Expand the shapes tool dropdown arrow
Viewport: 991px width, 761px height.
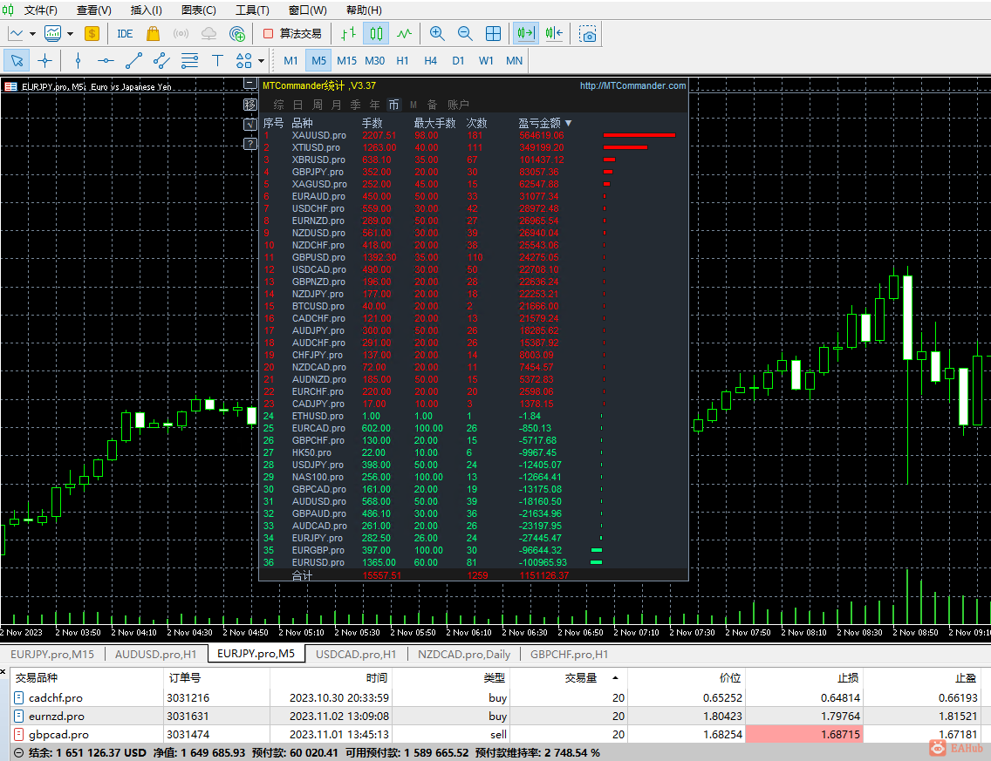[x=261, y=61]
